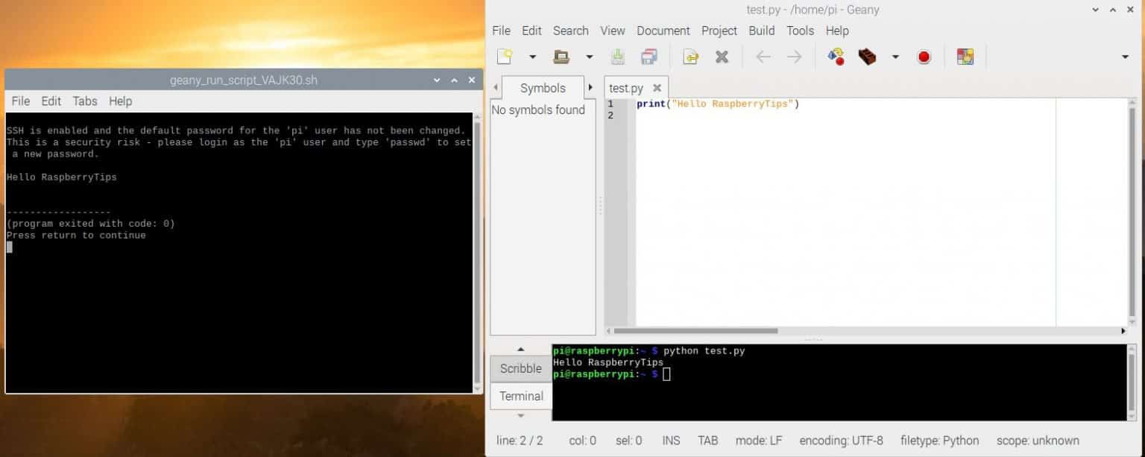Close the current file via the X toolbar icon
The width and height of the screenshot is (1145, 457).
pyautogui.click(x=721, y=56)
